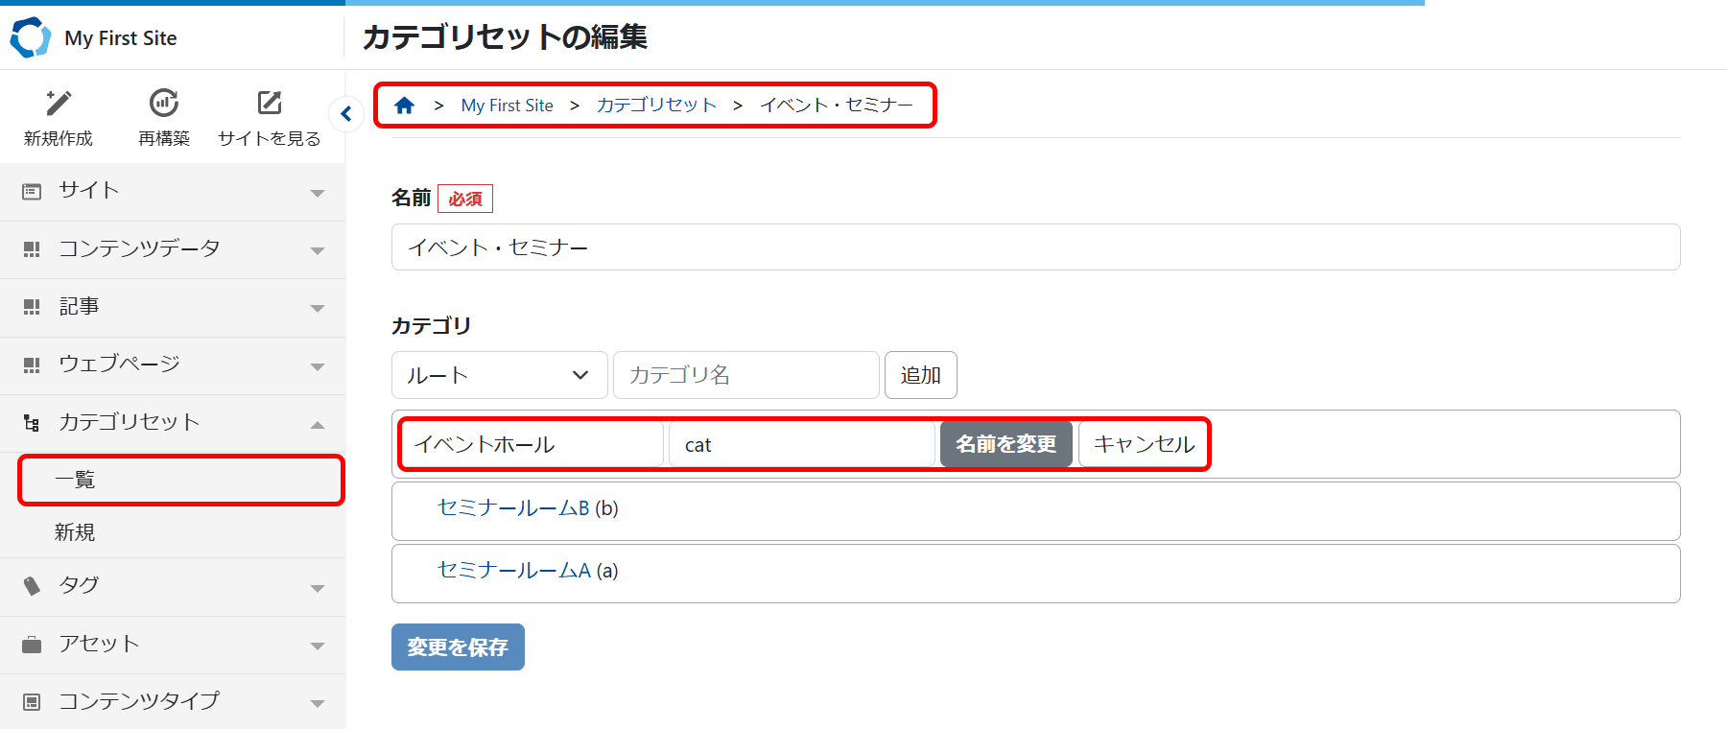The width and height of the screenshot is (1727, 729).
Task: Select 新規 under カテゴリセット
Action: [75, 532]
